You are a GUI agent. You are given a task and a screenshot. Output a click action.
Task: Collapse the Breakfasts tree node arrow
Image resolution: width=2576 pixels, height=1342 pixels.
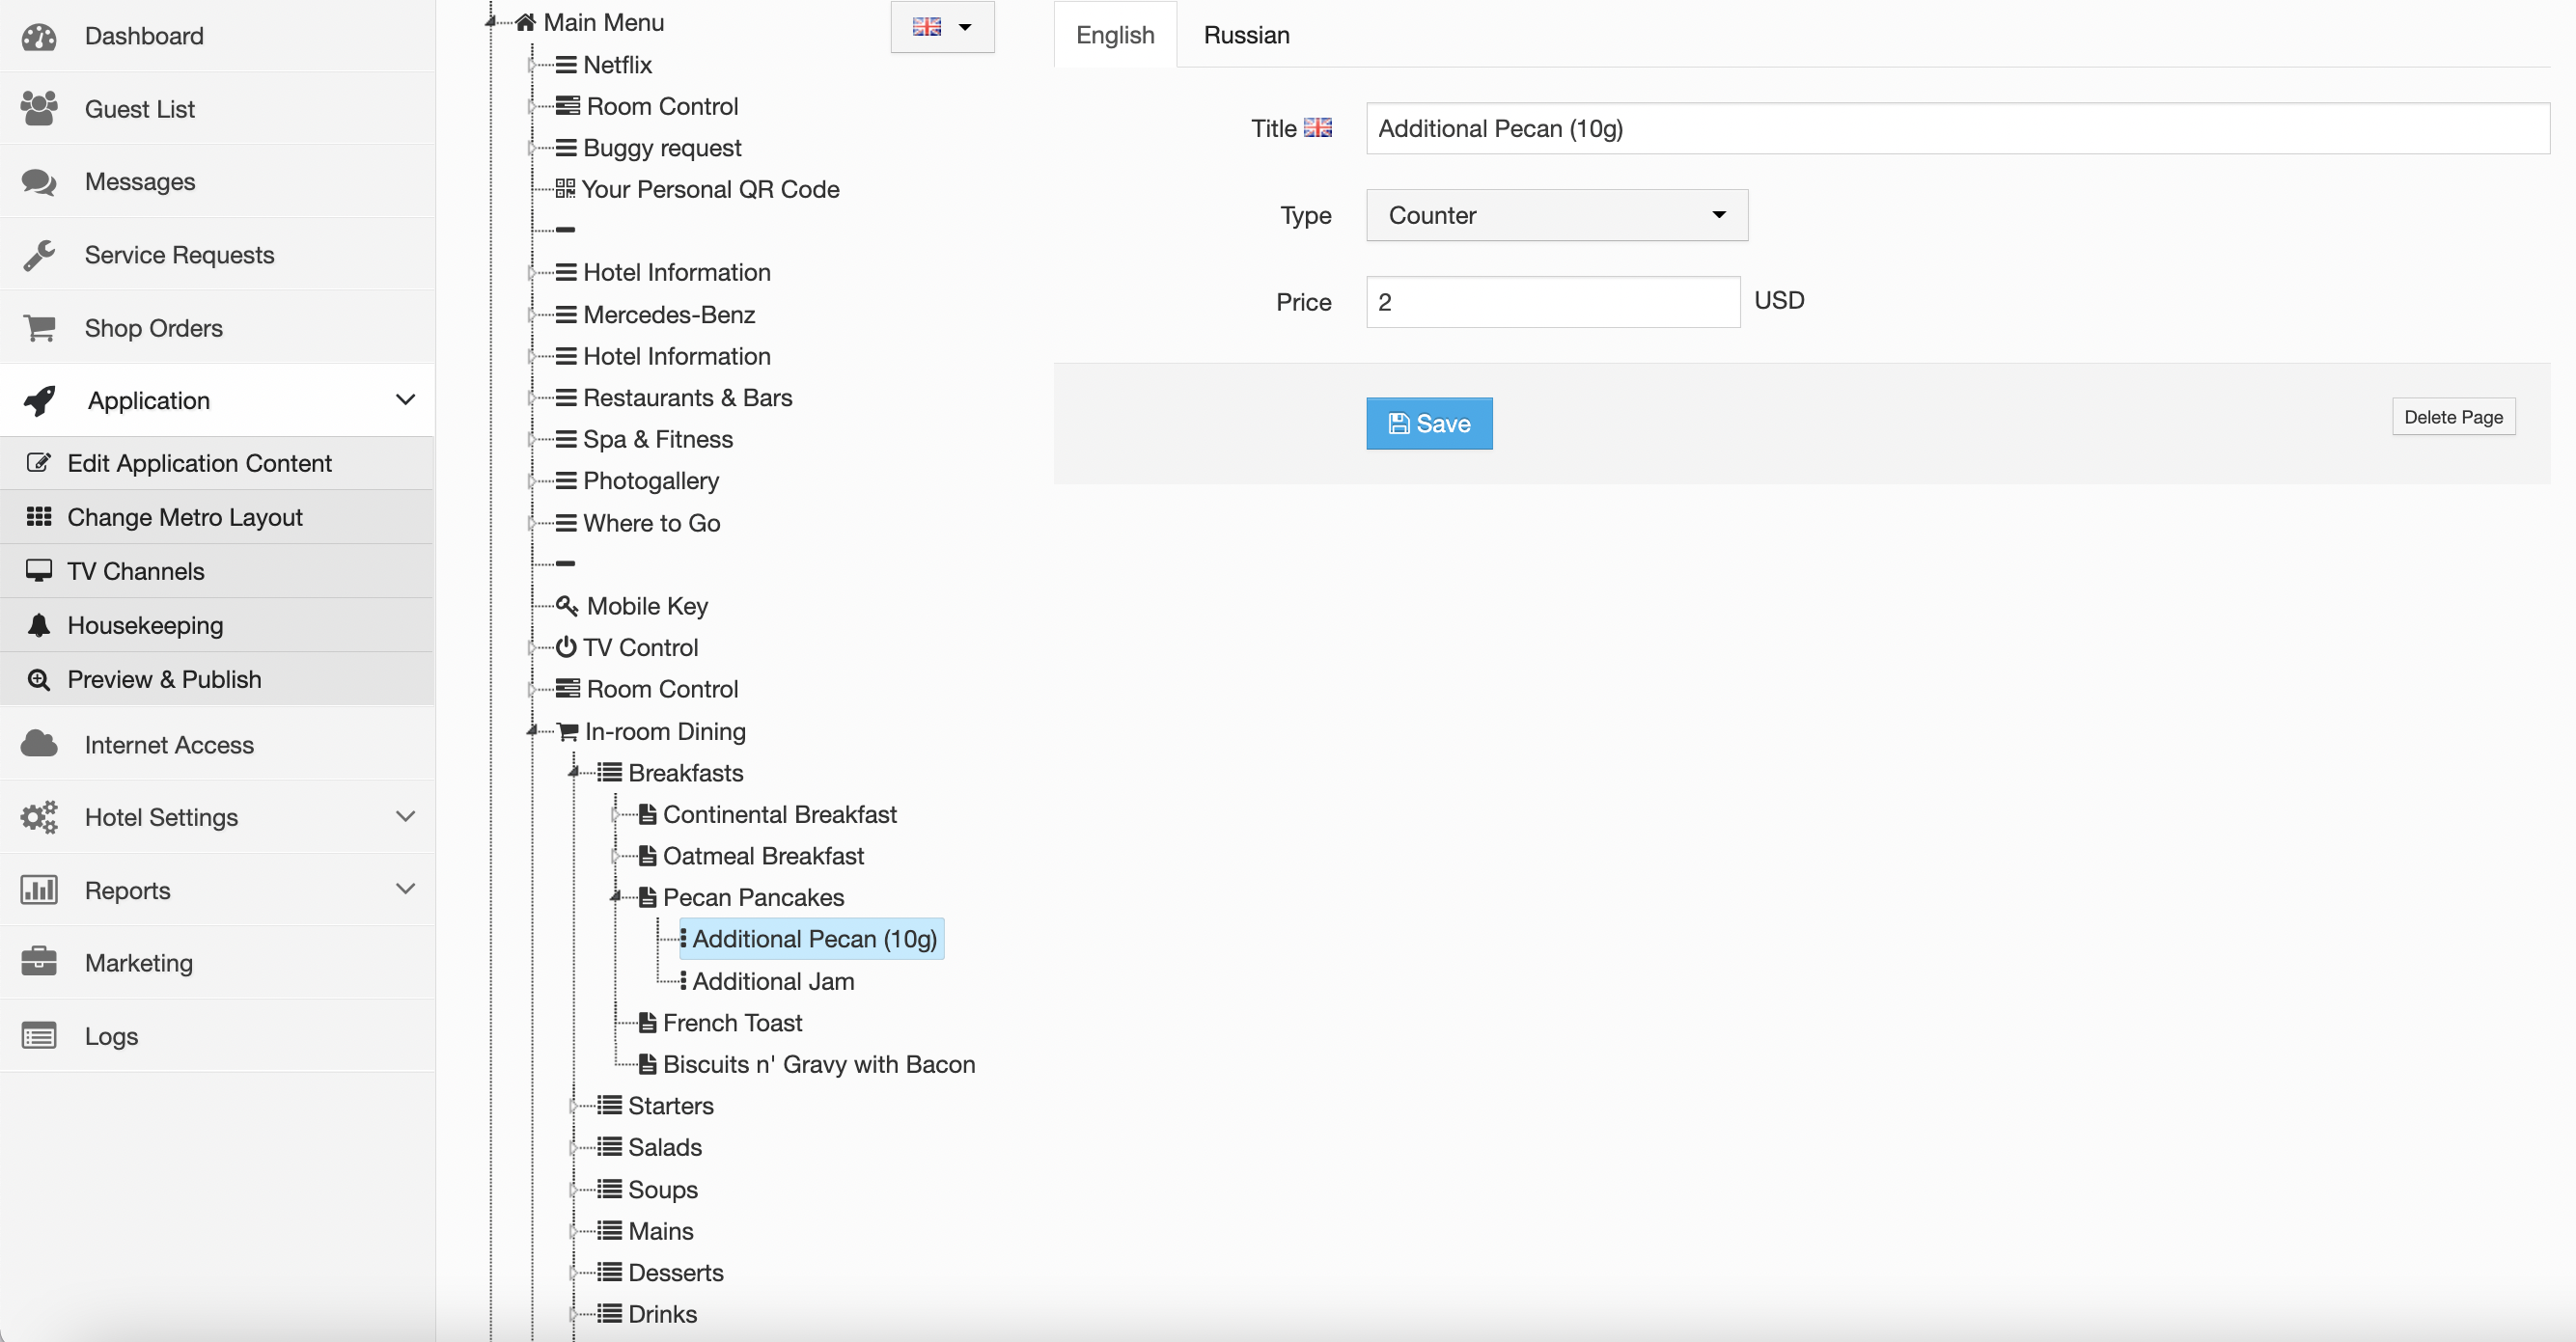click(x=574, y=773)
